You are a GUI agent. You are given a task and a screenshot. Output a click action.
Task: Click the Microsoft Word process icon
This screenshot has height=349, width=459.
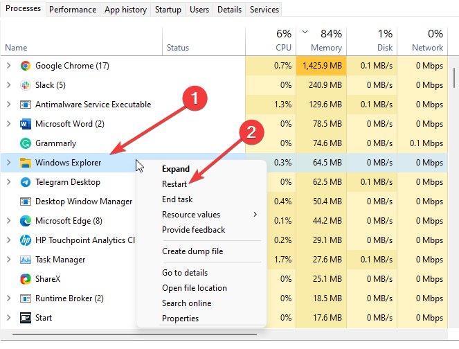coord(26,124)
